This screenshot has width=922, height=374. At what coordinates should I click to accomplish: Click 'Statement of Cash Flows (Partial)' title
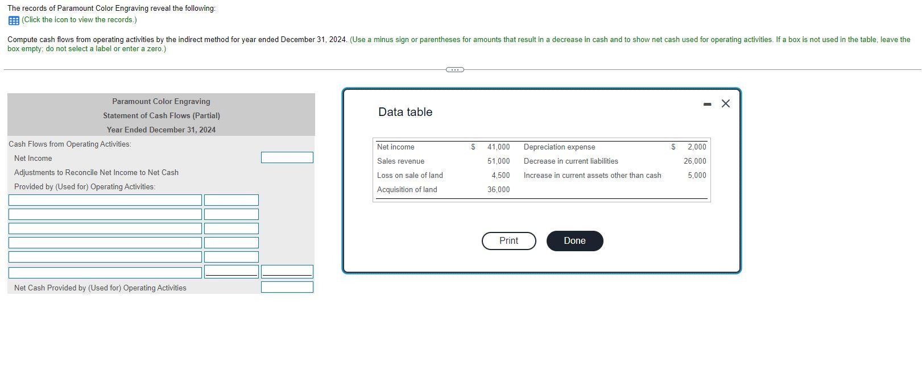[x=162, y=116]
